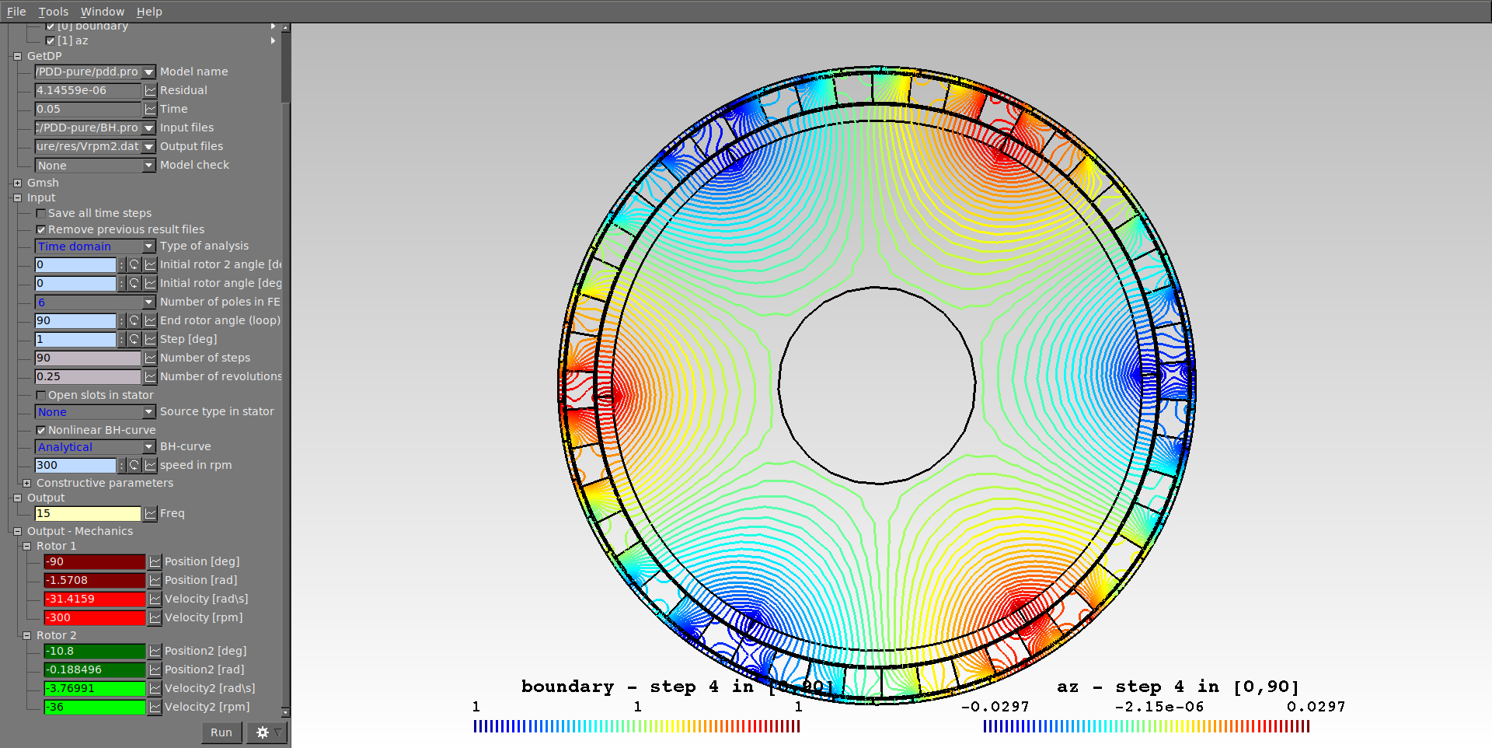The image size is (1492, 748).
Task: Open the graph plot for Residual value
Action: 150,90
